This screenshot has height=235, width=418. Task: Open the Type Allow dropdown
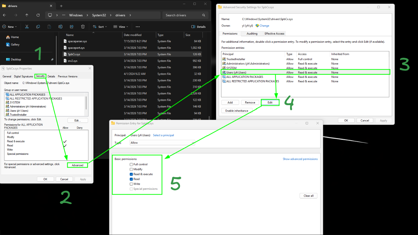162,143
